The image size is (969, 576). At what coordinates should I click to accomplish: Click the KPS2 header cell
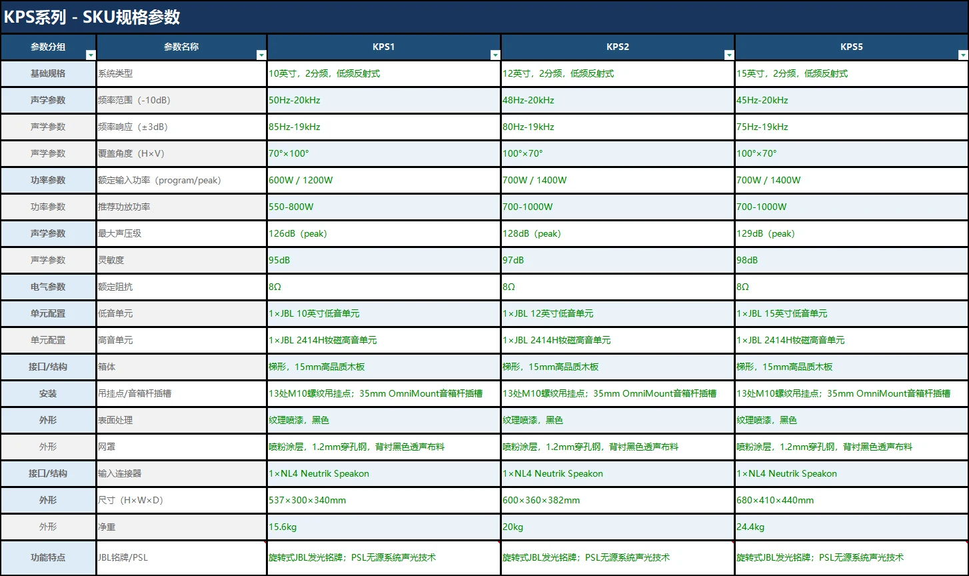[618, 47]
